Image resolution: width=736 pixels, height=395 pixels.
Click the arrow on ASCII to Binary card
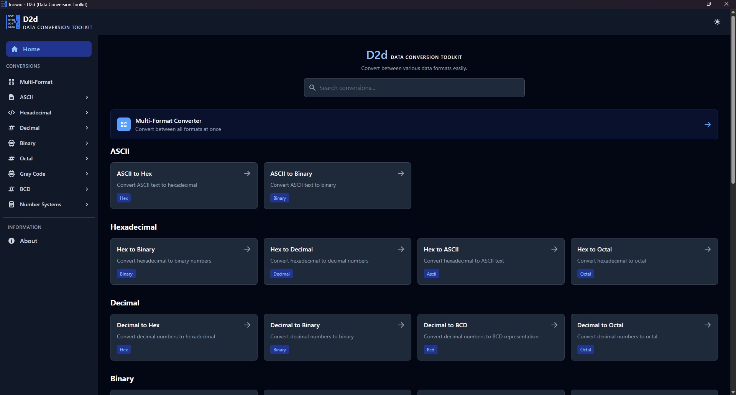(x=401, y=173)
